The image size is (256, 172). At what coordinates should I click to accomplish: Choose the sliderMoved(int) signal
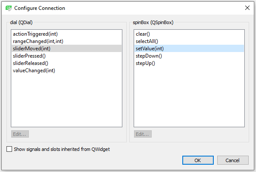coord(66,49)
